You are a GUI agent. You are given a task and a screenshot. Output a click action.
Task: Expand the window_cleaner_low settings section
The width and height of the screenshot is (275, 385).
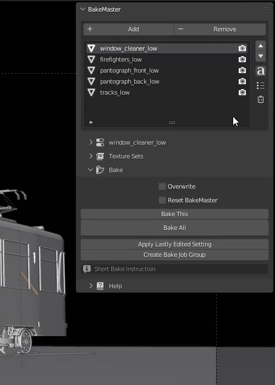(x=91, y=142)
